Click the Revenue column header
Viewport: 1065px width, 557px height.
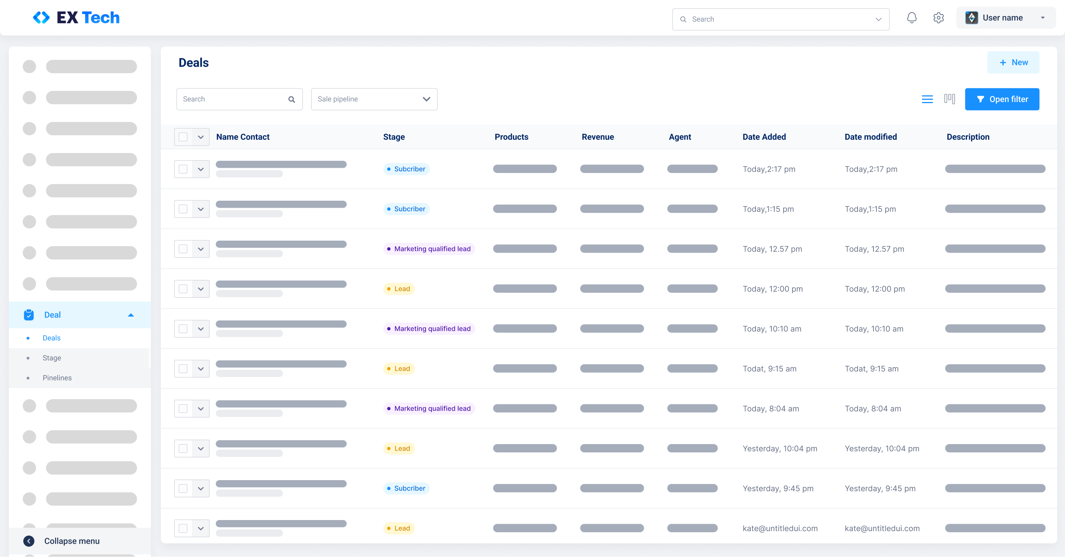pyautogui.click(x=598, y=137)
